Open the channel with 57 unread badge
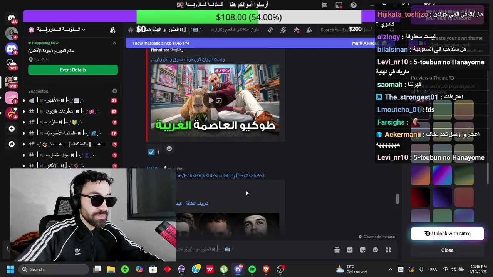 pyautogui.click(x=73, y=112)
